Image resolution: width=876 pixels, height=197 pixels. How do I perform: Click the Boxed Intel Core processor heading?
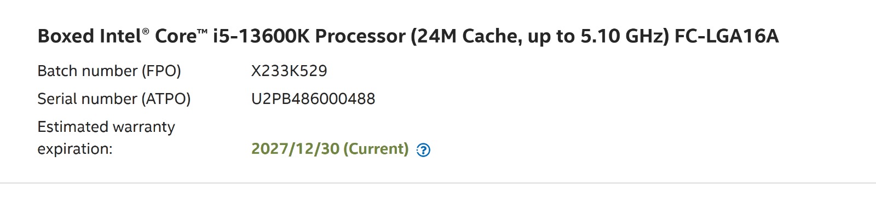point(408,36)
